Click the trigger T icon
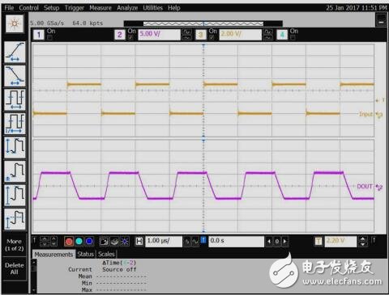This screenshot has height=295, width=389. point(318,241)
